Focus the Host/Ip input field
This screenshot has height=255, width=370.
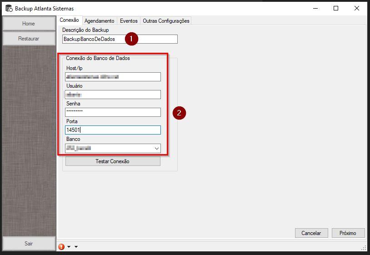113,77
